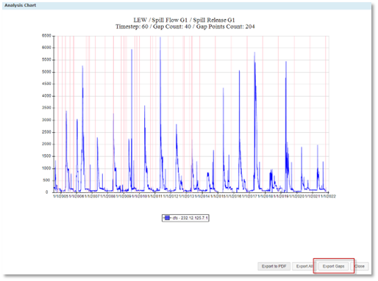
Task: Click the highlighted Export Gaps button
Action: (333, 266)
